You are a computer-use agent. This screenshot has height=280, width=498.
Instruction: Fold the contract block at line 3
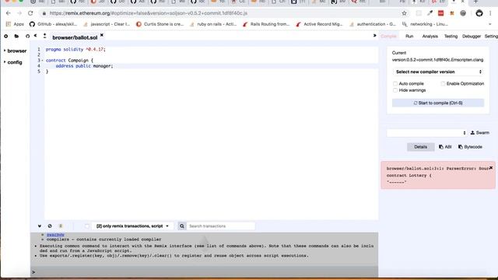42,61
